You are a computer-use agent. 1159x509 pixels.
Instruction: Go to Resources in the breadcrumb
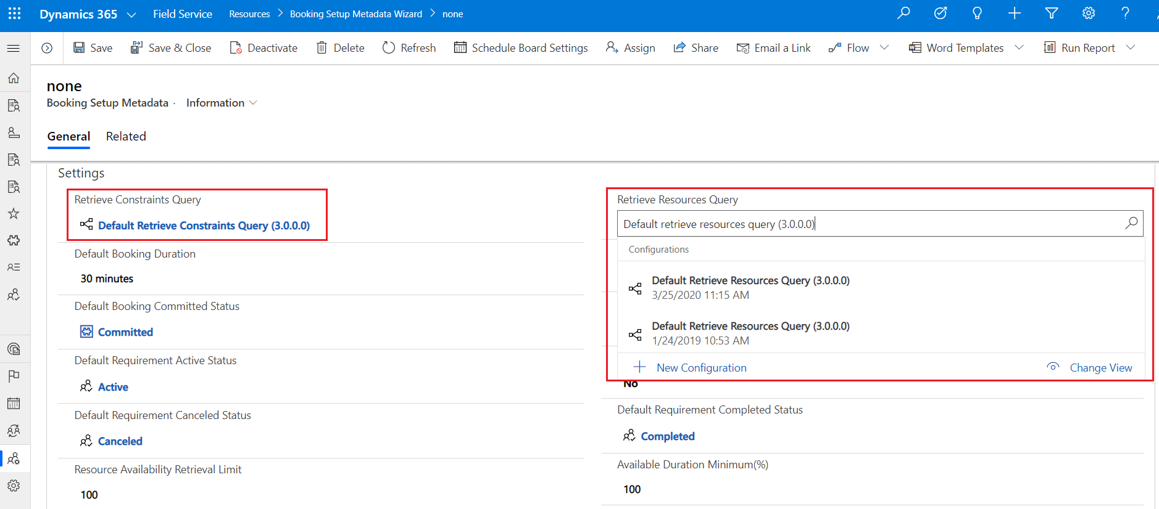[x=249, y=14]
